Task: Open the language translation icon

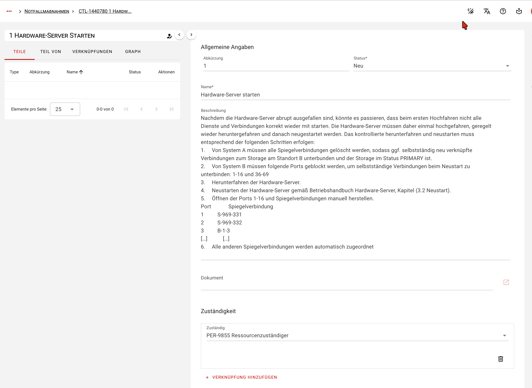Action: point(487,11)
